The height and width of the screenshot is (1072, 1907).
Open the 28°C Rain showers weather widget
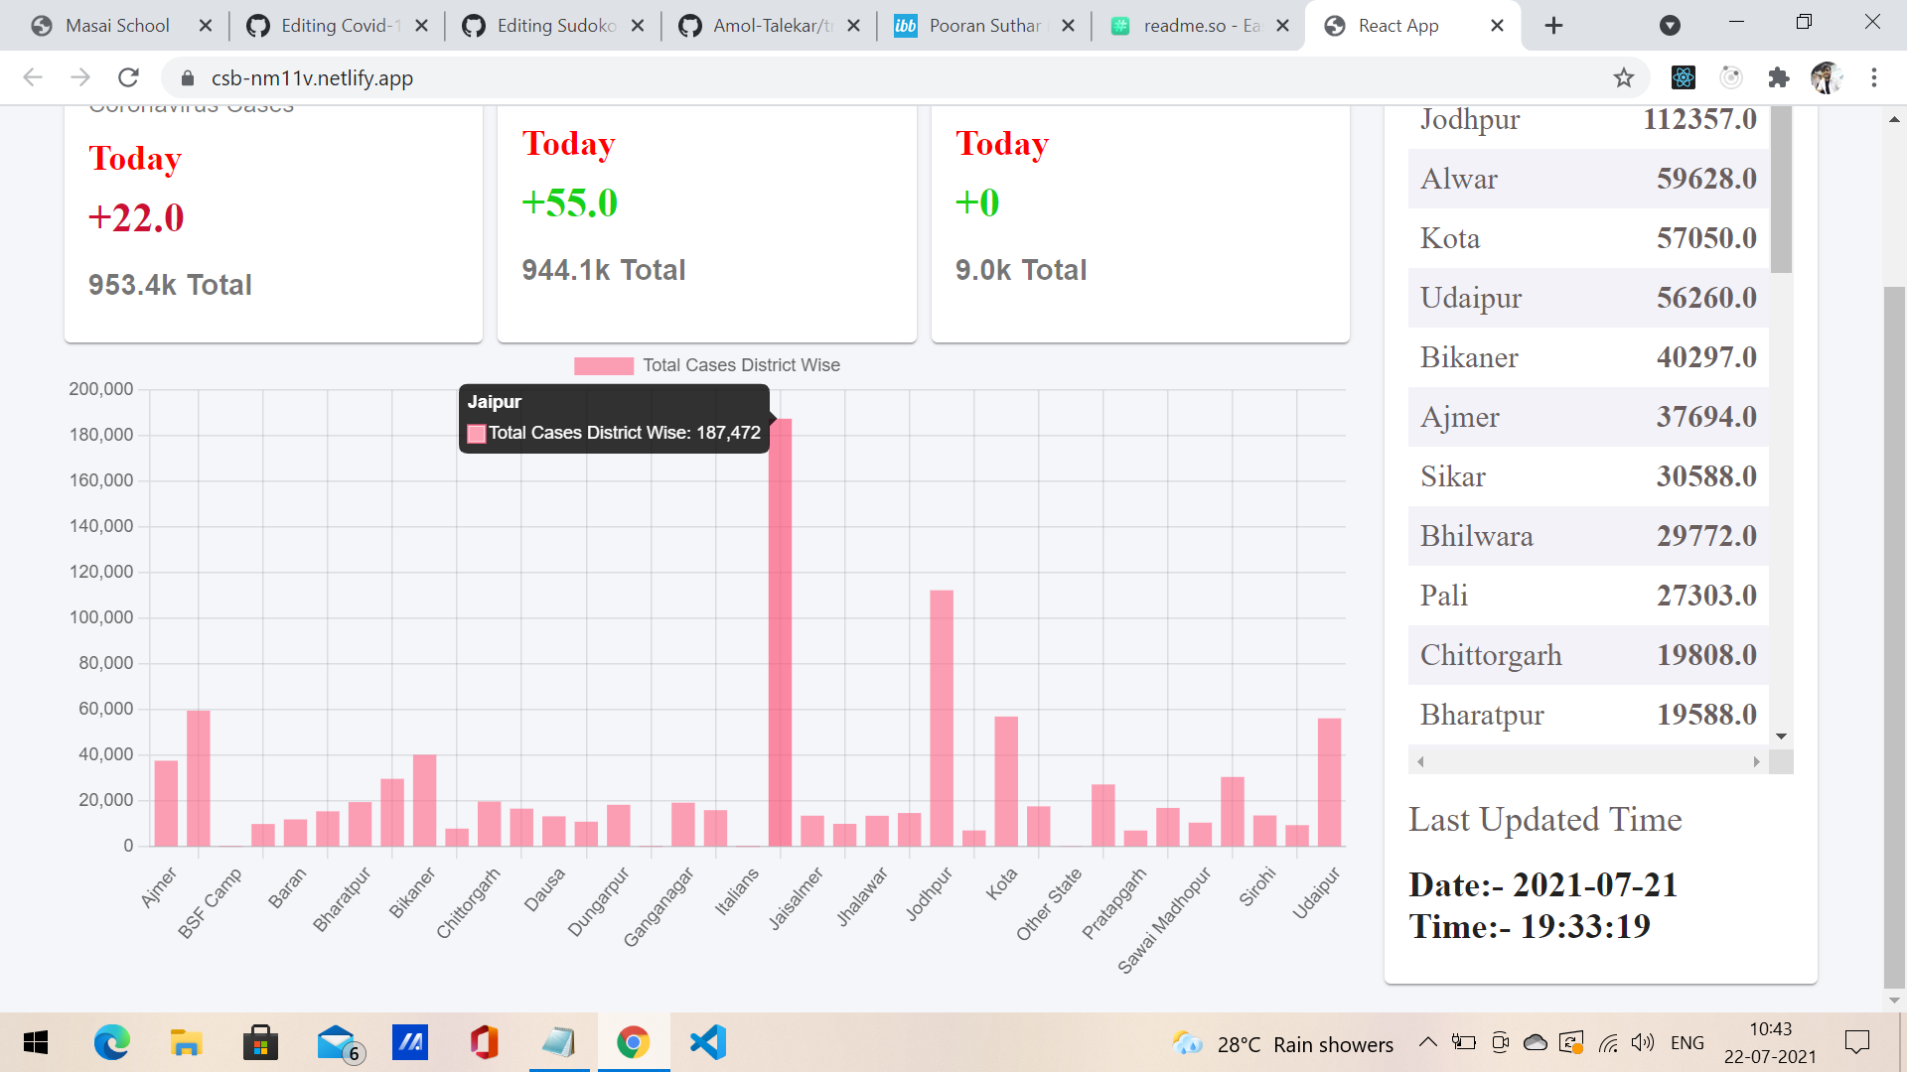[1282, 1043]
